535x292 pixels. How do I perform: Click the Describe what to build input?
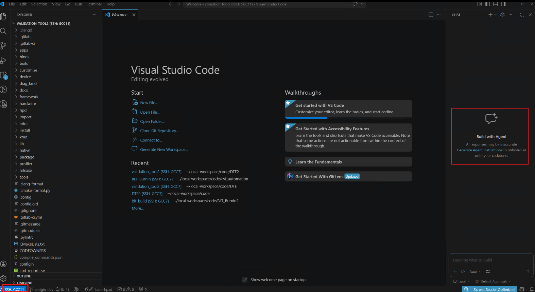[x=491, y=260]
